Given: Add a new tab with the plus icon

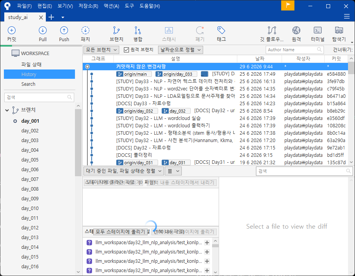Looking at the screenshot, I should [51, 17].
